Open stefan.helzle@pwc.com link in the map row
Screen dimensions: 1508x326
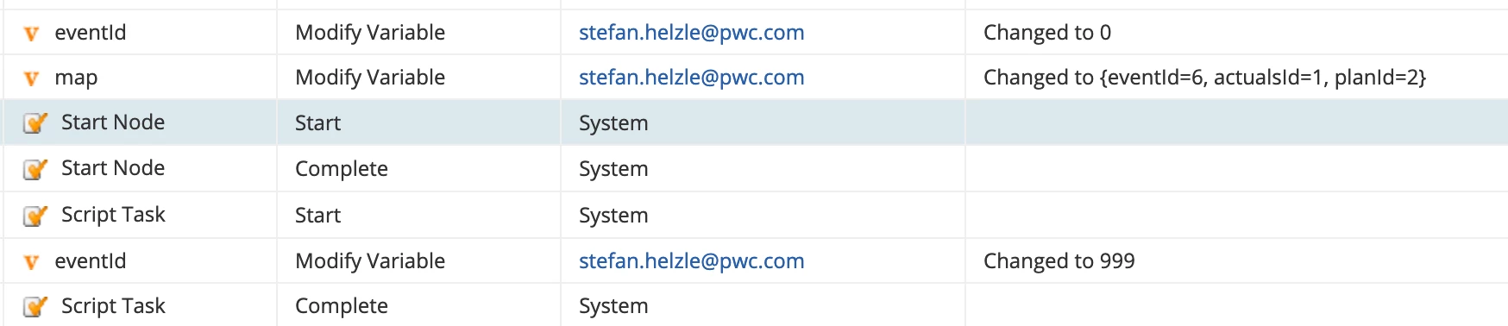[691, 78]
